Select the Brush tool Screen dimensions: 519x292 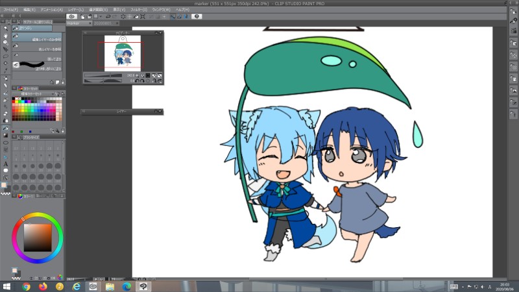coord(5,93)
